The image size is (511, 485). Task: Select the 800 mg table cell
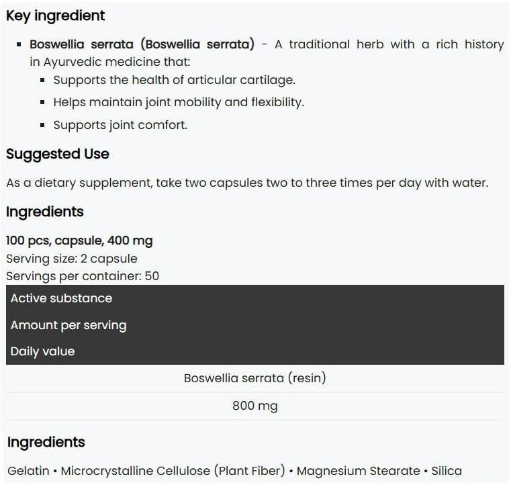point(254,406)
